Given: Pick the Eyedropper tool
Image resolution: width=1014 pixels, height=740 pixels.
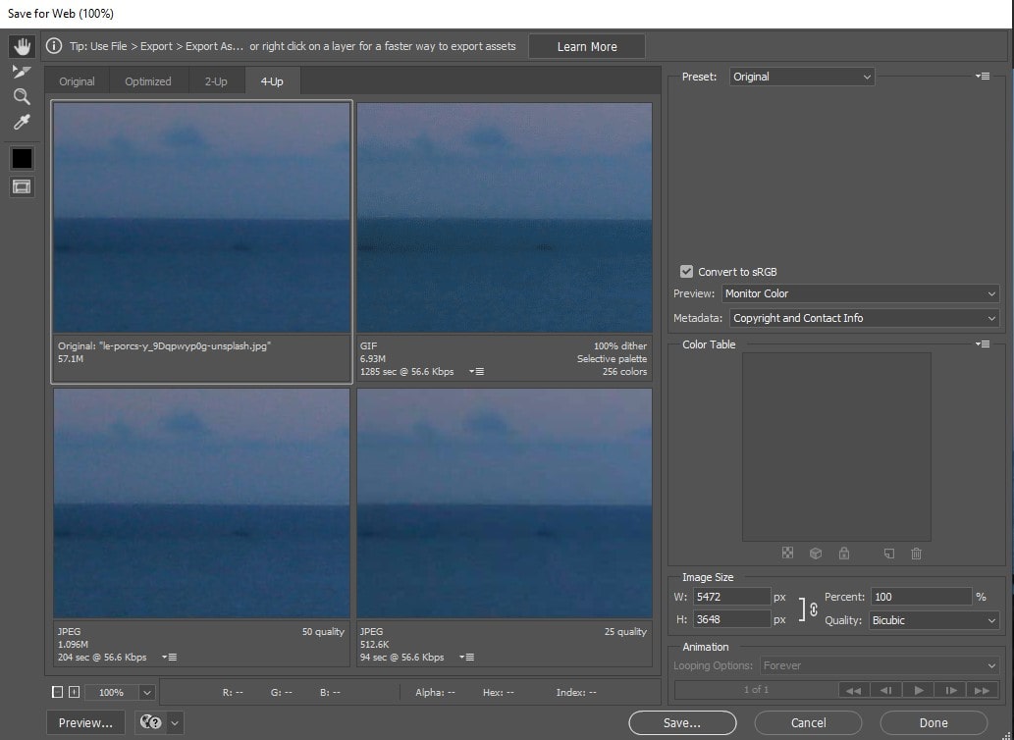Looking at the screenshot, I should click(22, 122).
